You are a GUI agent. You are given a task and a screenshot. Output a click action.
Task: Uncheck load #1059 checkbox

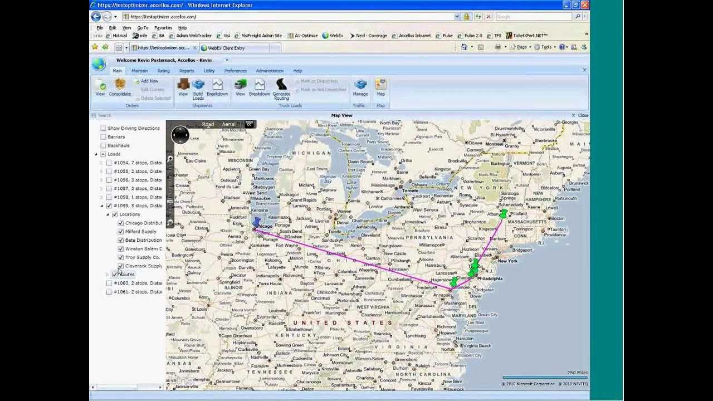(x=109, y=206)
